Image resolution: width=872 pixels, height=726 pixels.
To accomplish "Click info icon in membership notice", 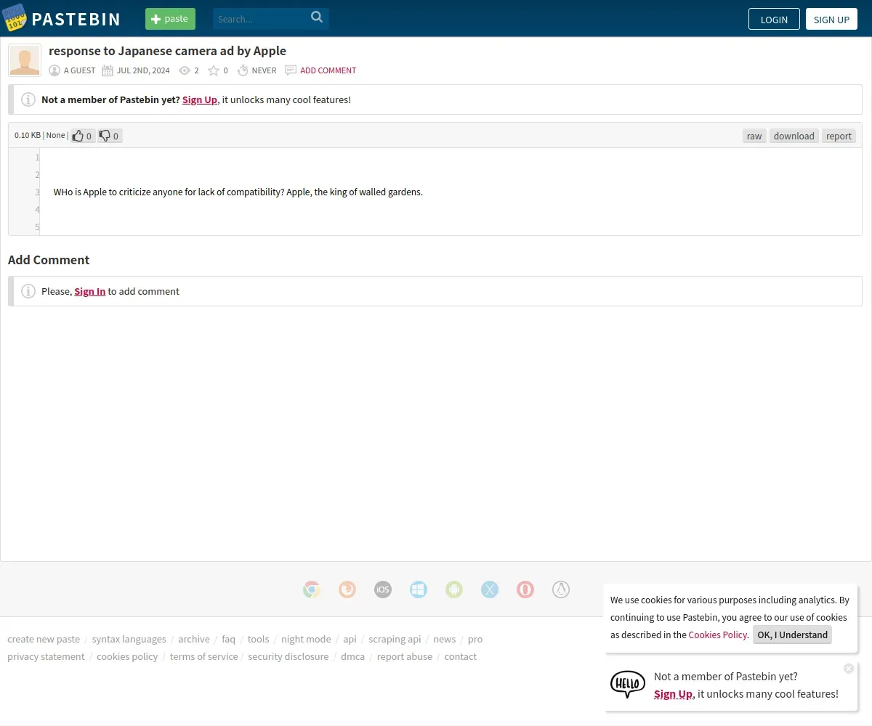I will click(x=28, y=99).
